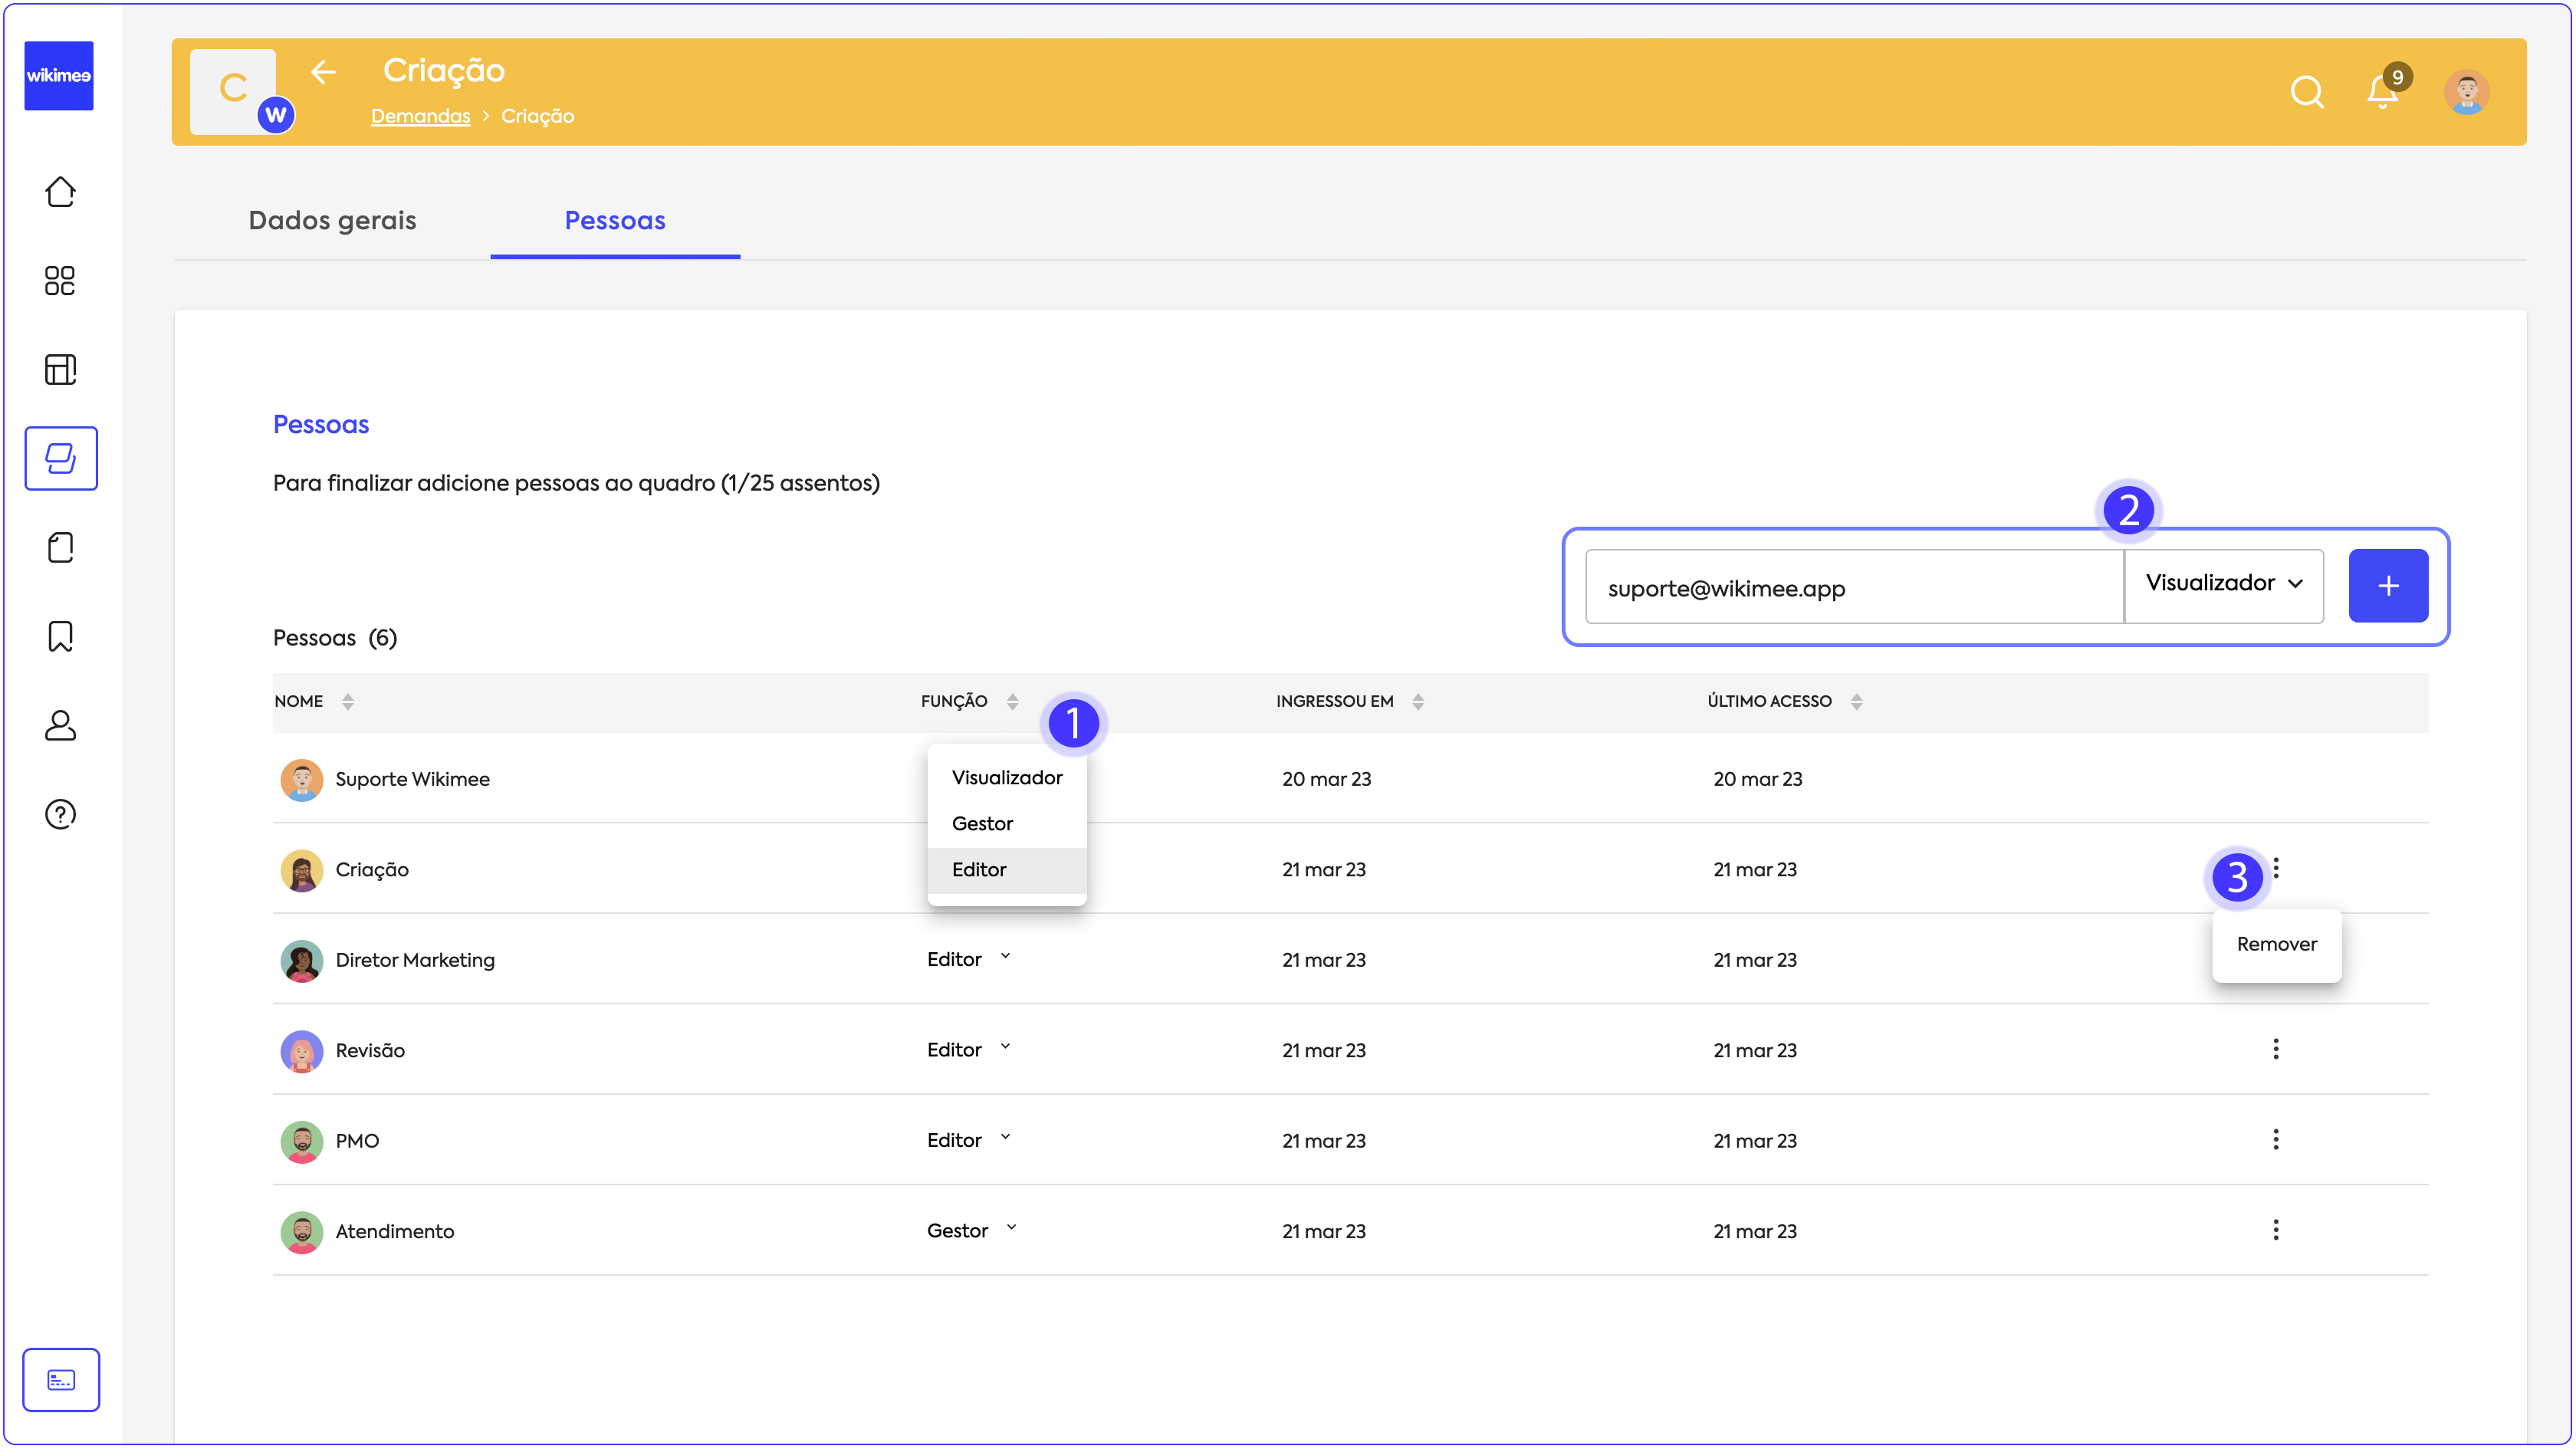The height and width of the screenshot is (1449, 2576).
Task: Click the bookmark icon in sidebar
Action: (60, 636)
